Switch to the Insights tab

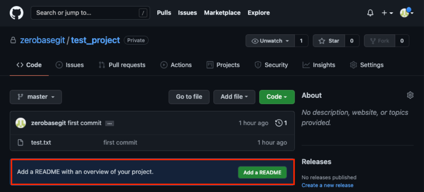[319, 65]
